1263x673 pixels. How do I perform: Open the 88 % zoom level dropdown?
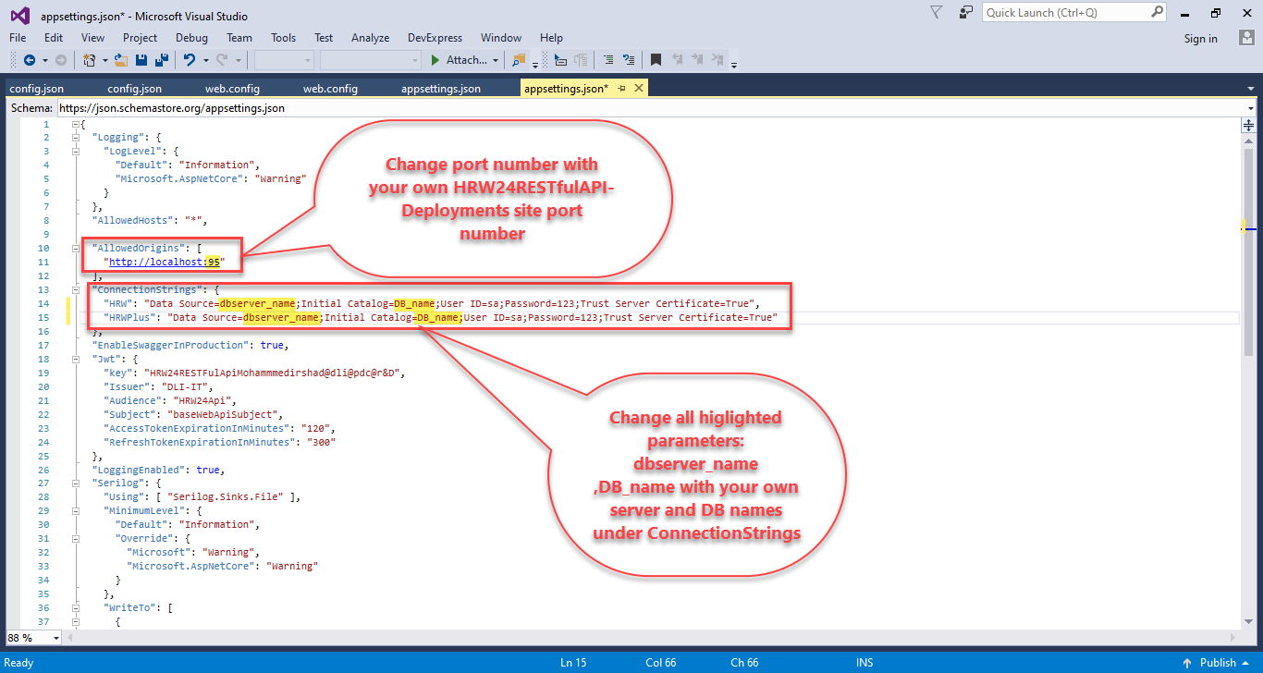[x=55, y=638]
